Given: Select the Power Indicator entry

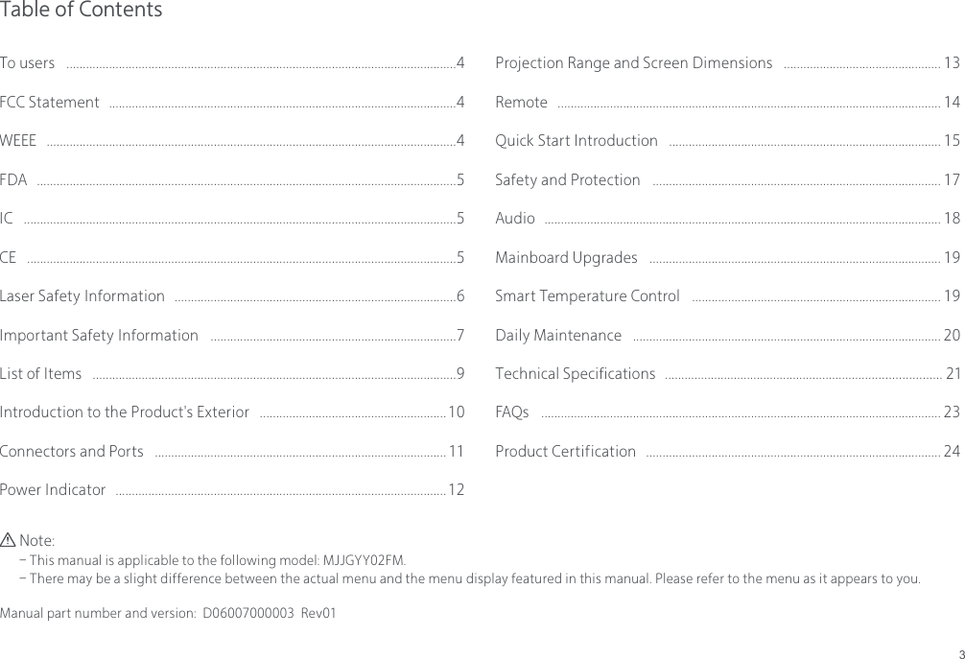Looking at the screenshot, I should pyautogui.click(x=54, y=490).
